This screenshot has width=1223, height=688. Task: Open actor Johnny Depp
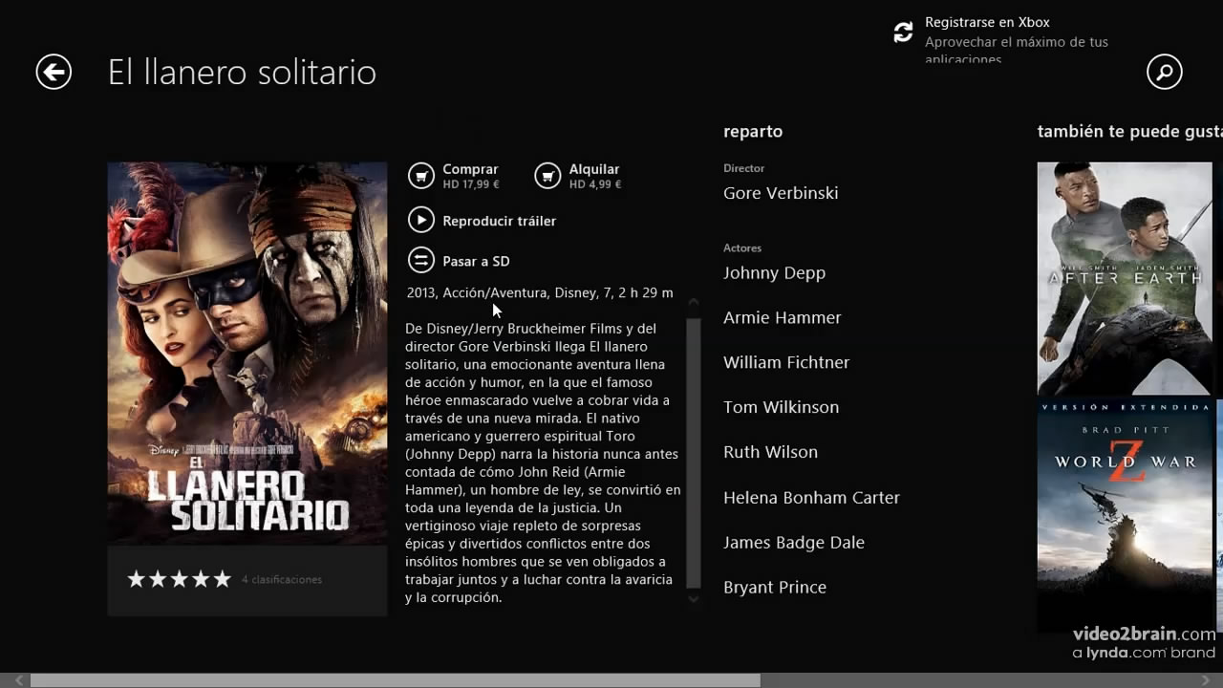774,273
